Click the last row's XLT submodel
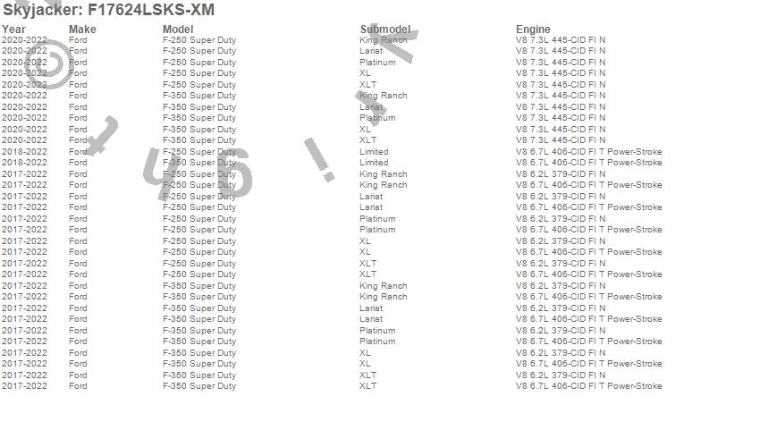Screen dimensions: 760x447 (x=367, y=386)
